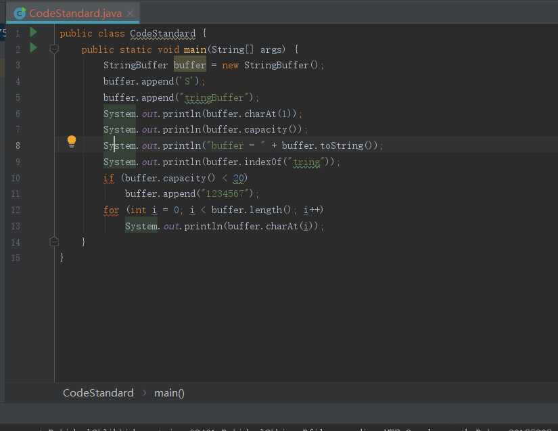
Task: Click append('S') call on line 4
Action: (170, 81)
